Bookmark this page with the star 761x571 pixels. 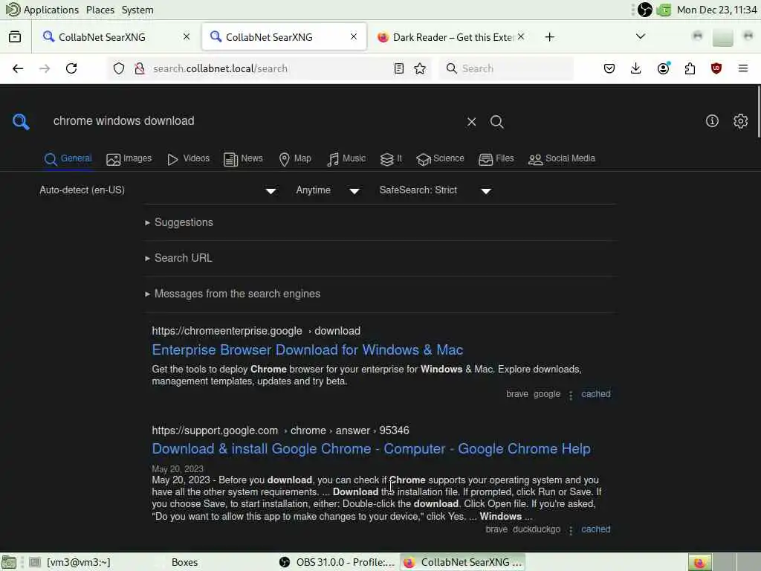(x=421, y=68)
